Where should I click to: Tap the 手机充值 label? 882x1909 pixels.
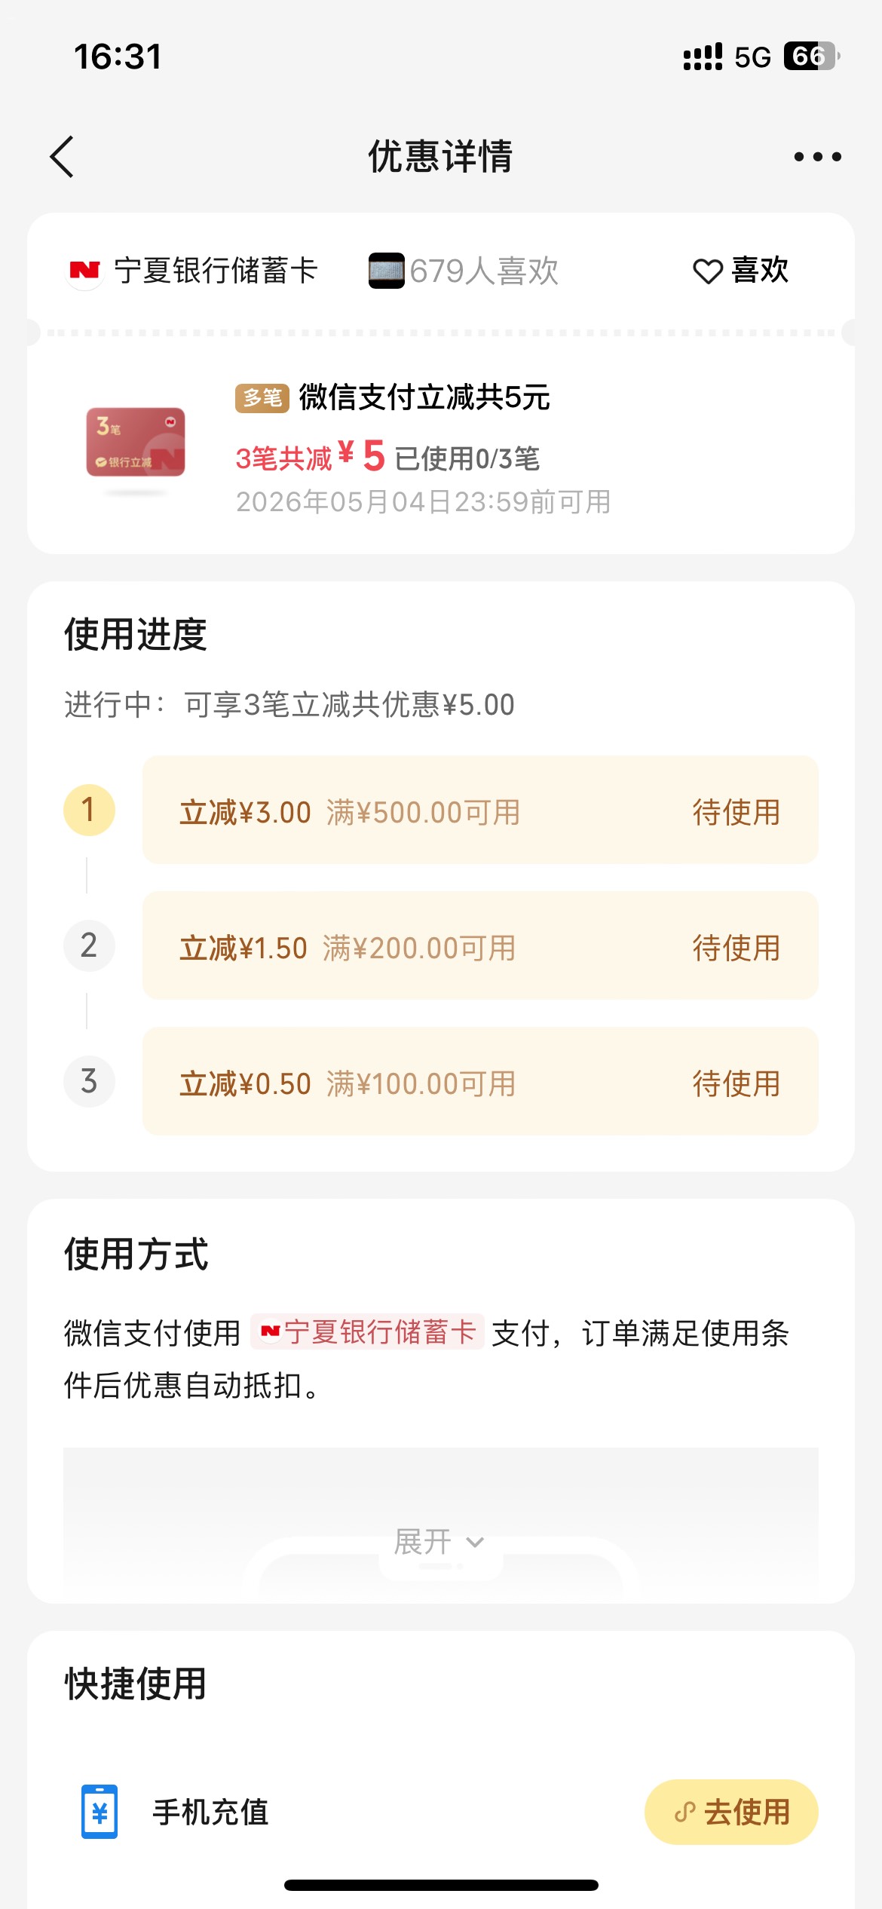[x=210, y=1812]
